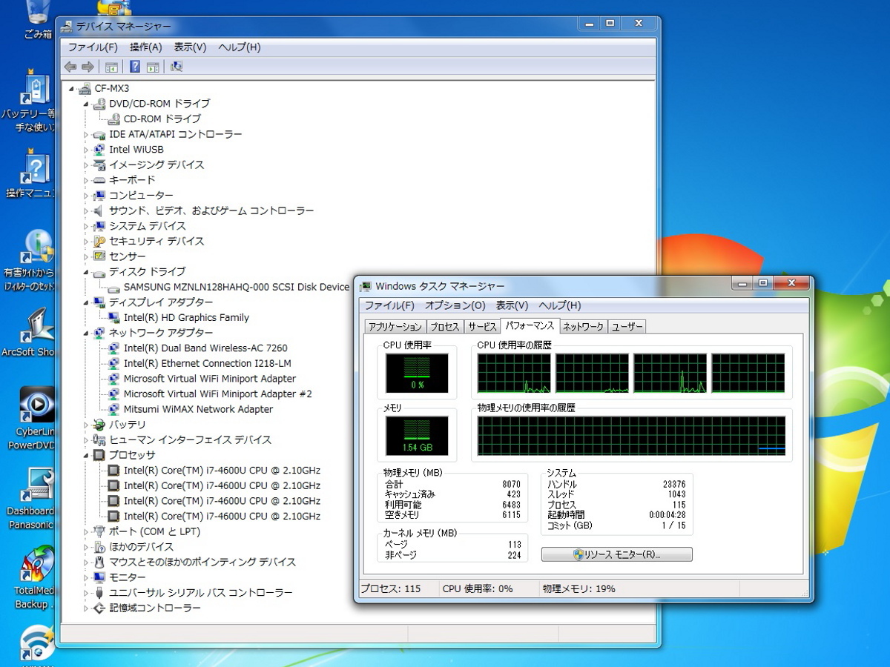Open Device Manager ヘルプ(H) menu
This screenshot has height=667, width=890.
click(239, 47)
